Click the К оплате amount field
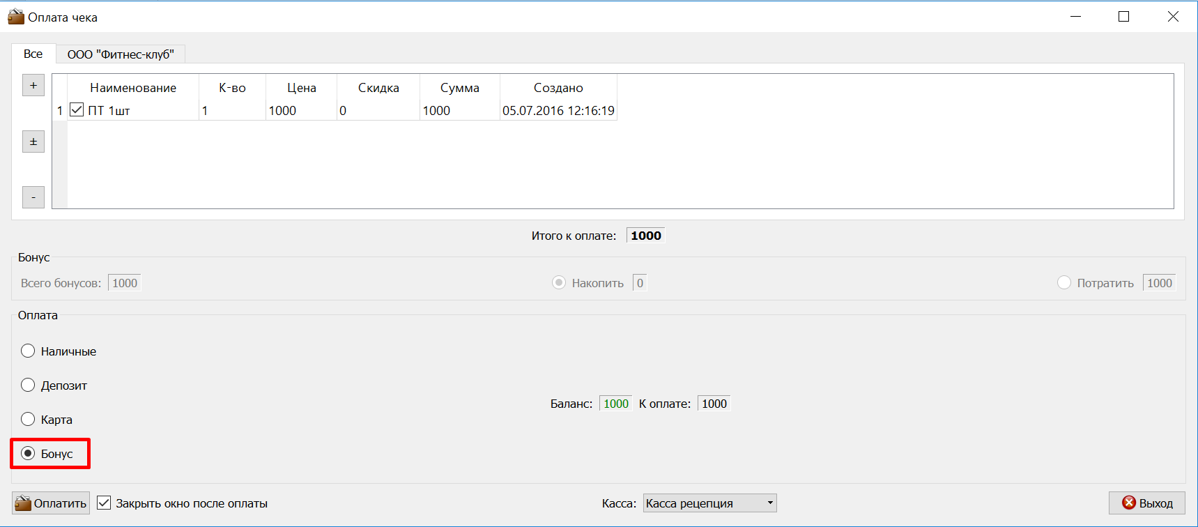1198x527 pixels. 714,404
